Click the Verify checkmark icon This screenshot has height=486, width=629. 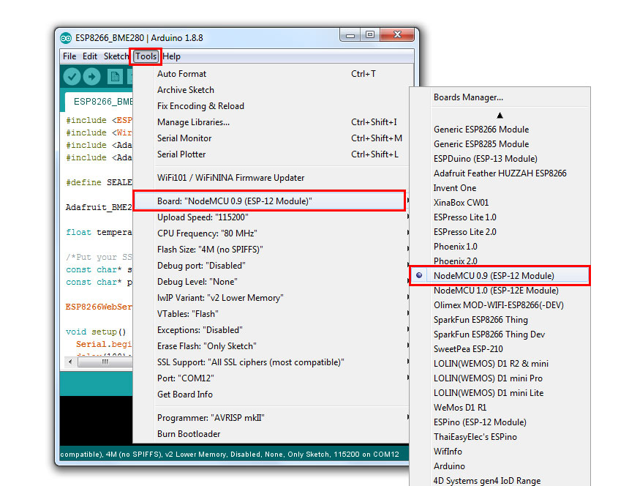[72, 76]
